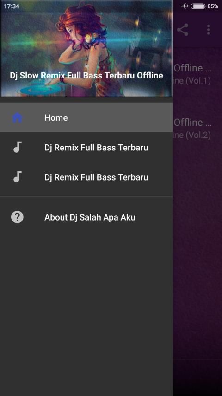Click the question mark help icon
This screenshot has height=396, width=222.
pos(17,217)
